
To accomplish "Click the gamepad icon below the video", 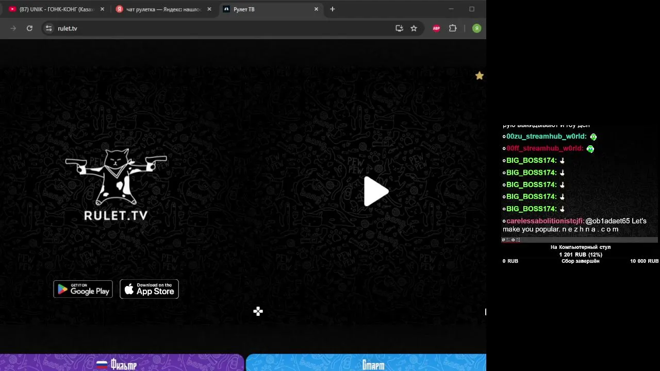I will (x=258, y=311).
